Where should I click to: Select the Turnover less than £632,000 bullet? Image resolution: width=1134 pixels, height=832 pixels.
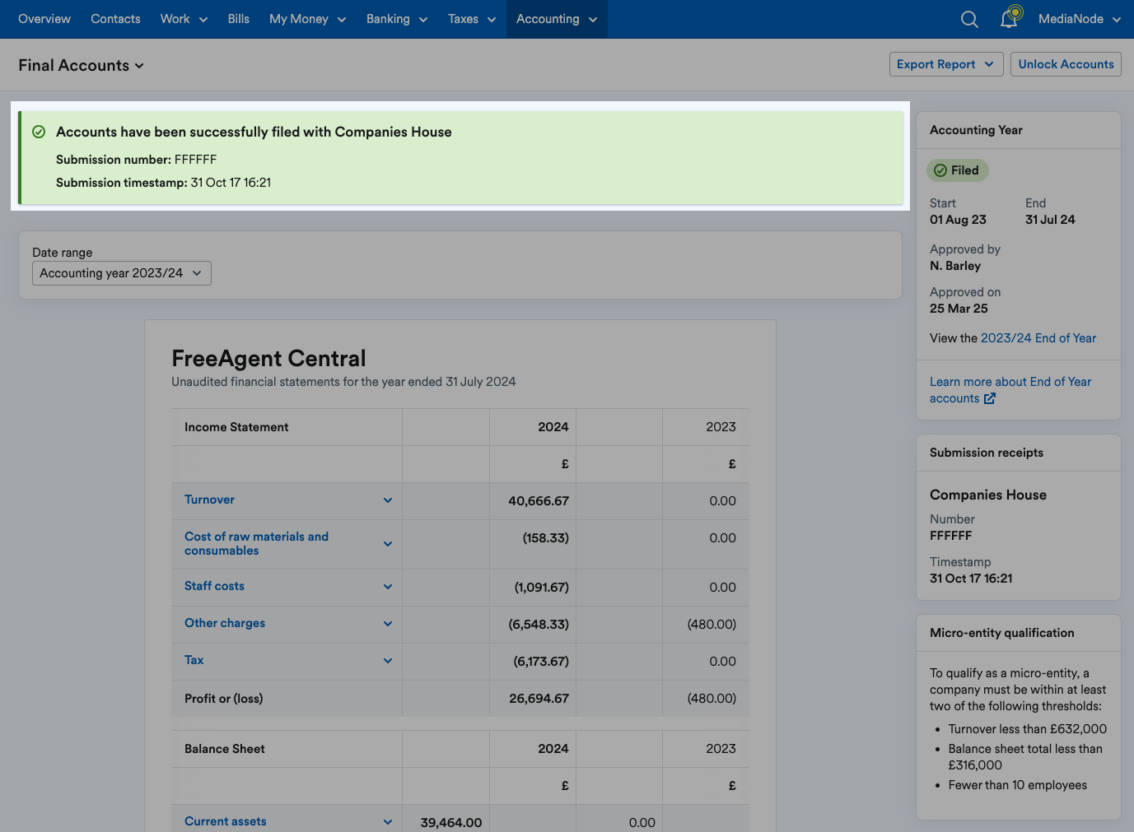[1027, 729]
